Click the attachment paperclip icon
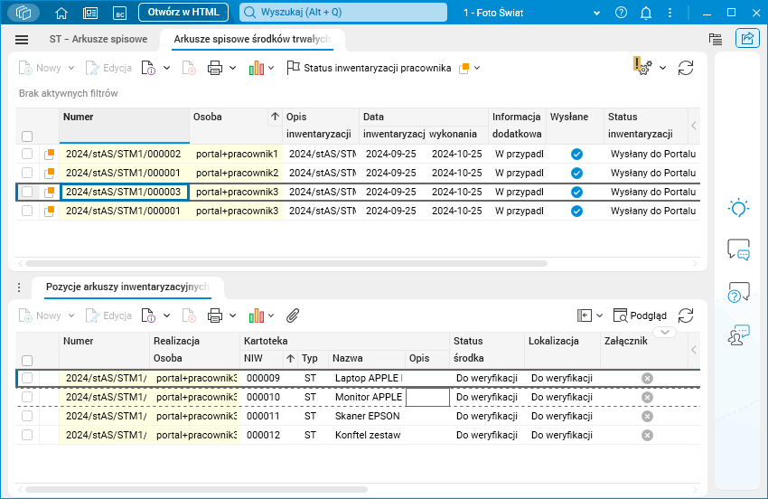Viewport: 768px width, 499px height. tap(293, 315)
